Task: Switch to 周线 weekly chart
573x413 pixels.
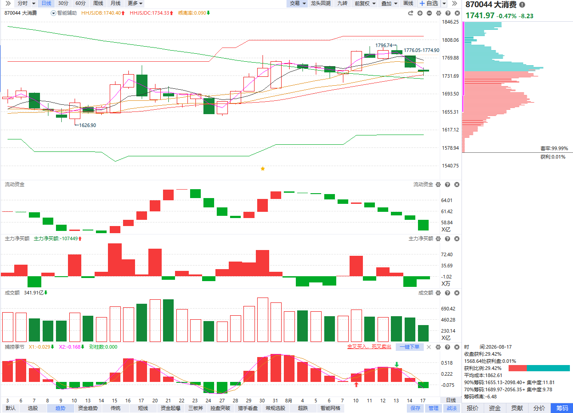Action: tap(98, 4)
